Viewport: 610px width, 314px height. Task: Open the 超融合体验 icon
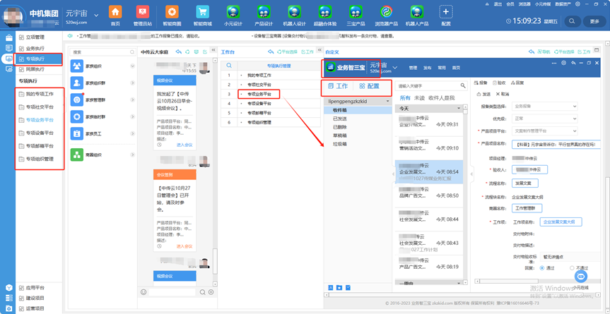point(325,12)
